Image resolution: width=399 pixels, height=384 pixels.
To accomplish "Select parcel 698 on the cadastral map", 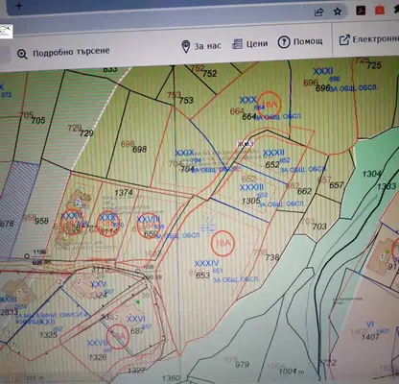I will point(140,149).
